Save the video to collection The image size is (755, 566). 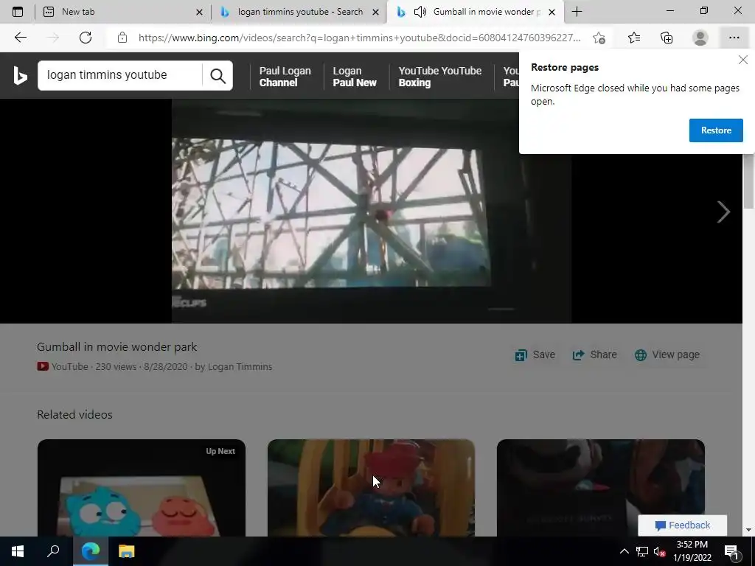click(x=535, y=354)
